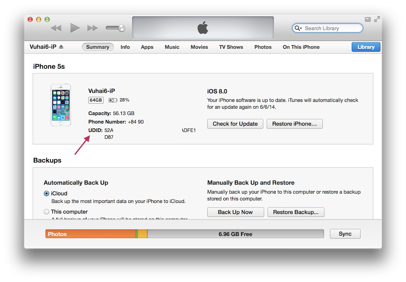Click the iOS 8.0 heading

217,91
